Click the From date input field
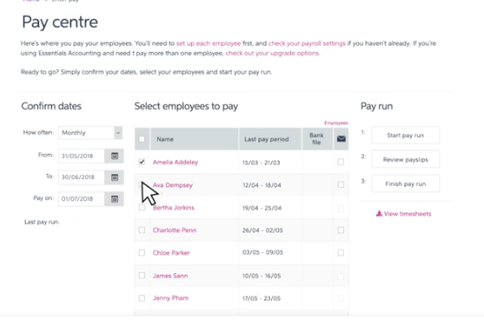The width and height of the screenshot is (484, 325). (x=82, y=155)
